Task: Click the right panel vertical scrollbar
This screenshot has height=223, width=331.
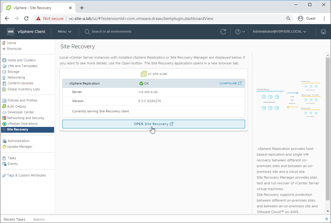Action: tap(328, 129)
